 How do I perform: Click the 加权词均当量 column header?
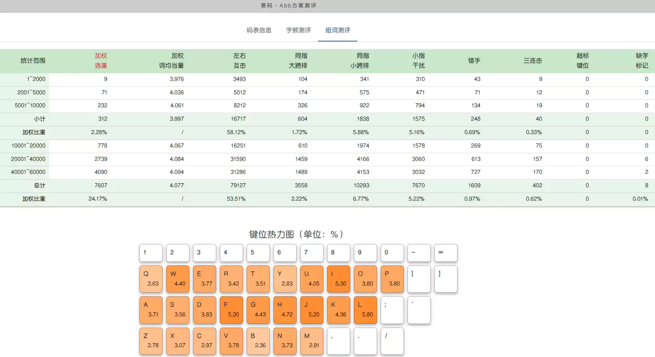click(172, 61)
